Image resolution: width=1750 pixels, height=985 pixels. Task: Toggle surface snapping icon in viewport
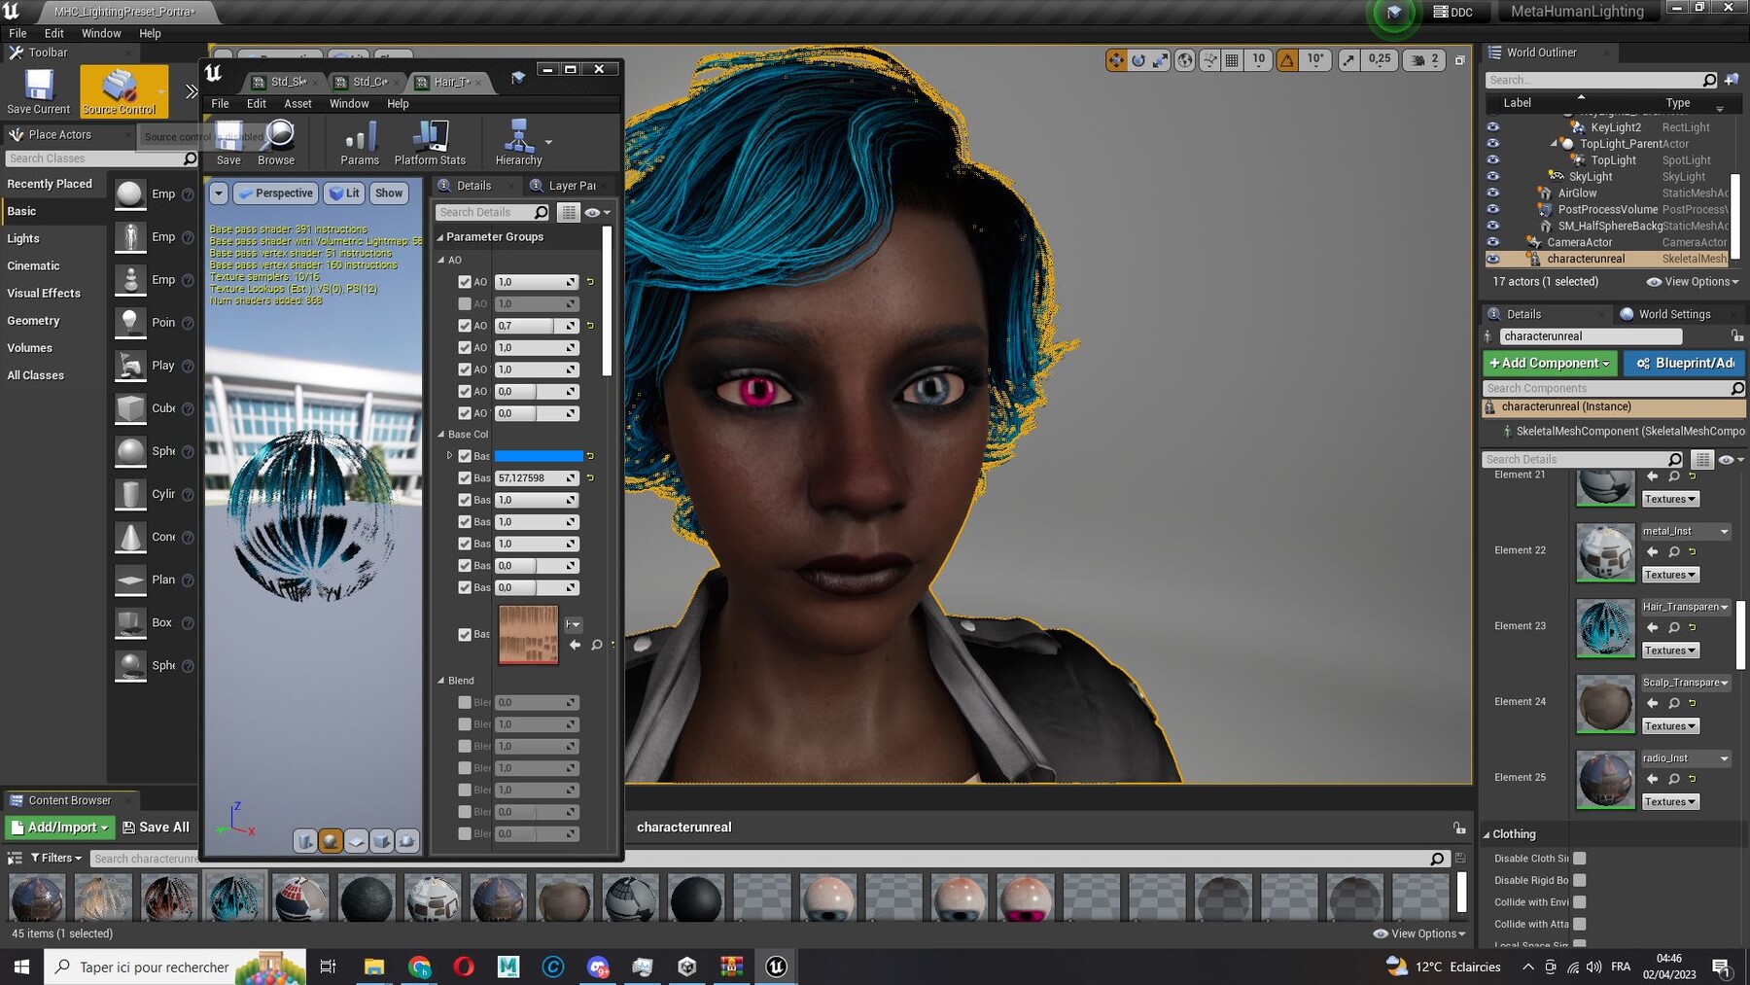click(1210, 60)
